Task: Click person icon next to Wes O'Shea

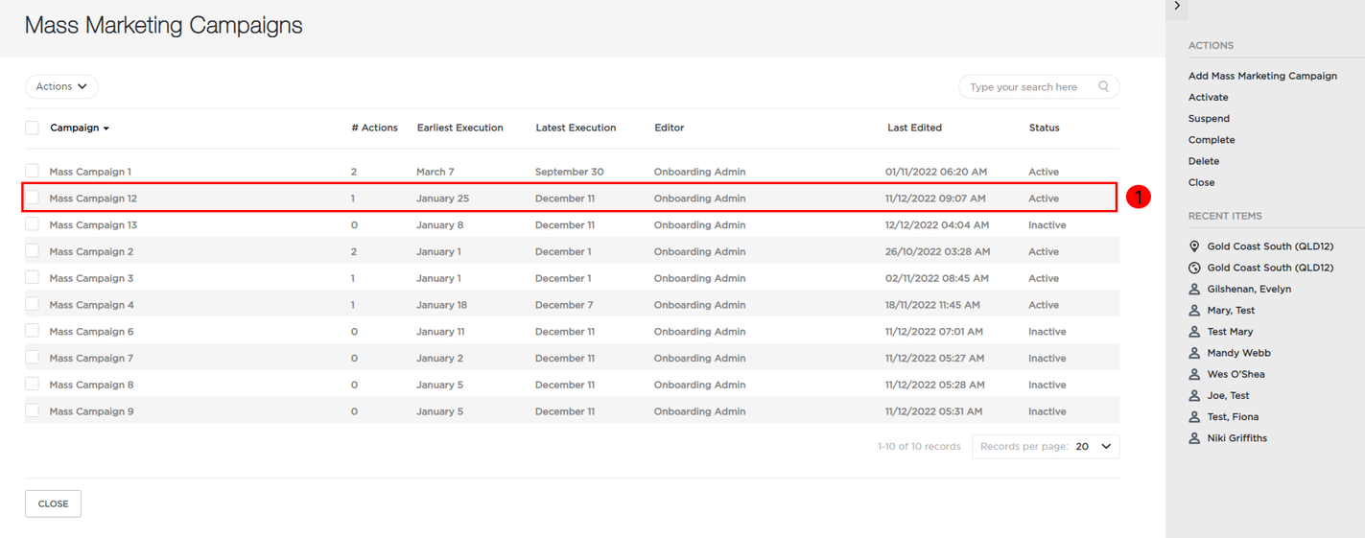Action: (x=1194, y=374)
